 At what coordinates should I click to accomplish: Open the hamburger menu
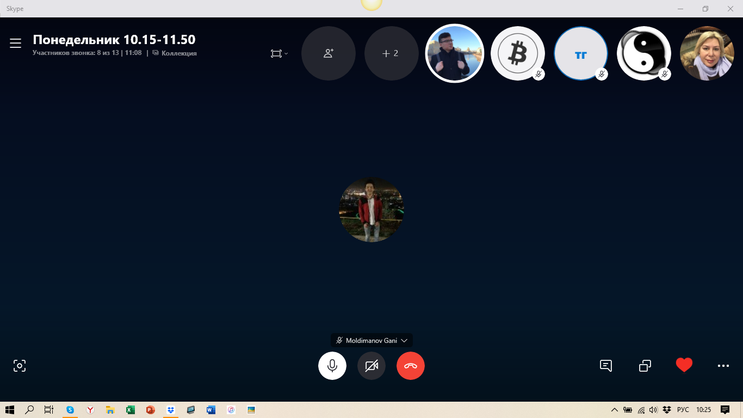pyautogui.click(x=15, y=44)
